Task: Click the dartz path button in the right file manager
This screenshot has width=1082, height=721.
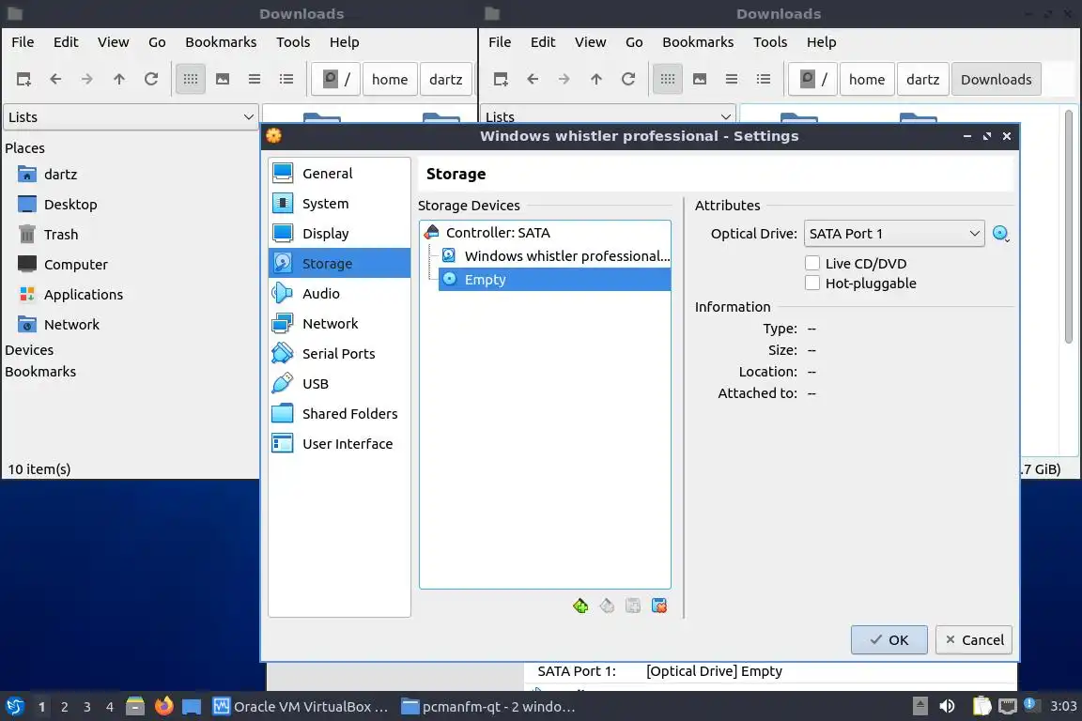Action: pos(922,80)
